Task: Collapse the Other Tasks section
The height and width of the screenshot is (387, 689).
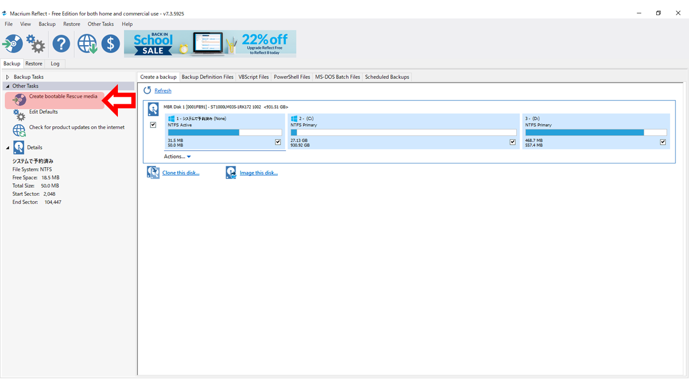Action: click(x=8, y=86)
